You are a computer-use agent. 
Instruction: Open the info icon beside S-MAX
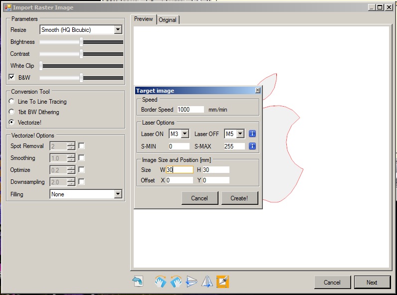point(252,146)
